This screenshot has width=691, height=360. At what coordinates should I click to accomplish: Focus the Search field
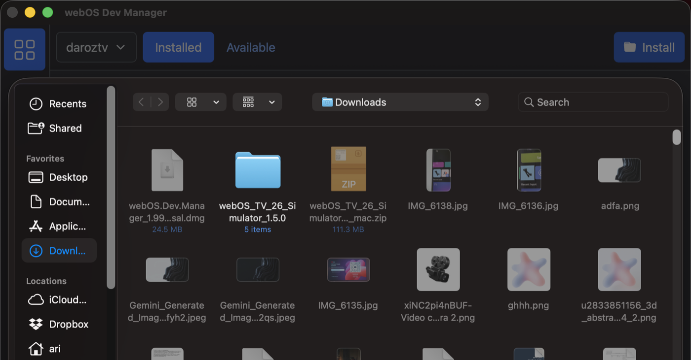click(x=593, y=102)
